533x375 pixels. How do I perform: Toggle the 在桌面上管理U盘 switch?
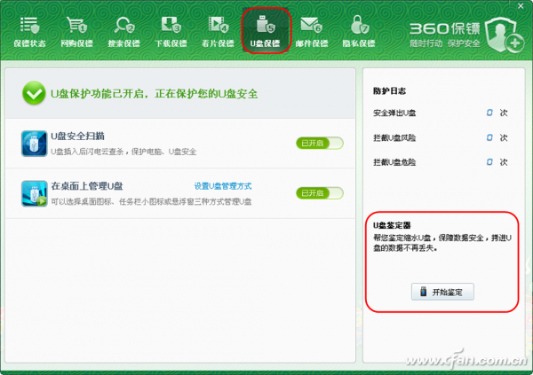click(320, 193)
